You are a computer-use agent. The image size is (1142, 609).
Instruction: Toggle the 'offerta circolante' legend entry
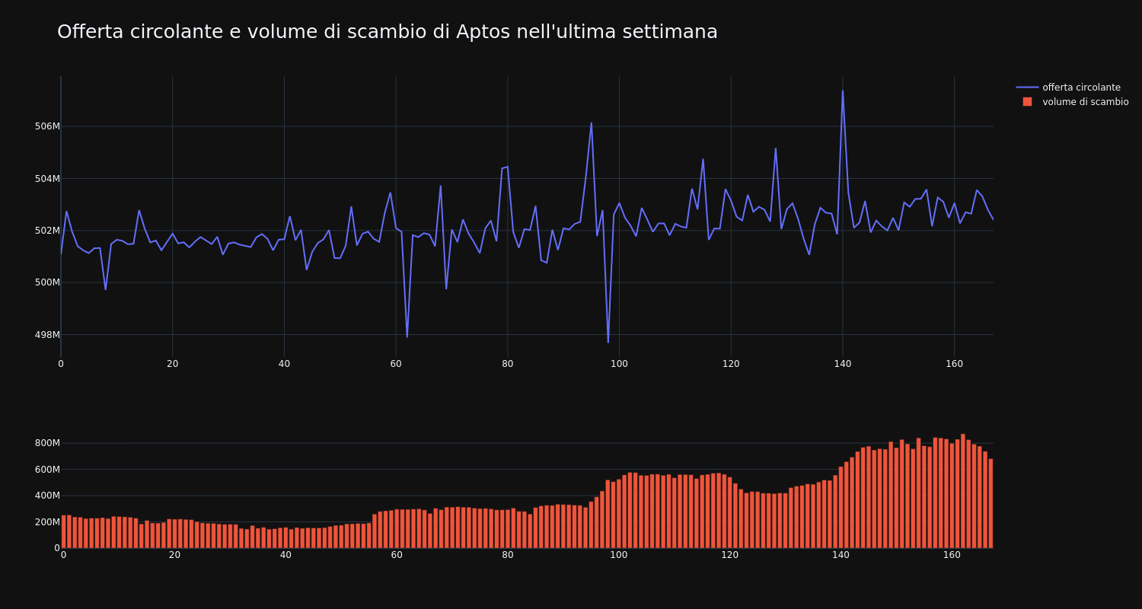[x=1072, y=88]
